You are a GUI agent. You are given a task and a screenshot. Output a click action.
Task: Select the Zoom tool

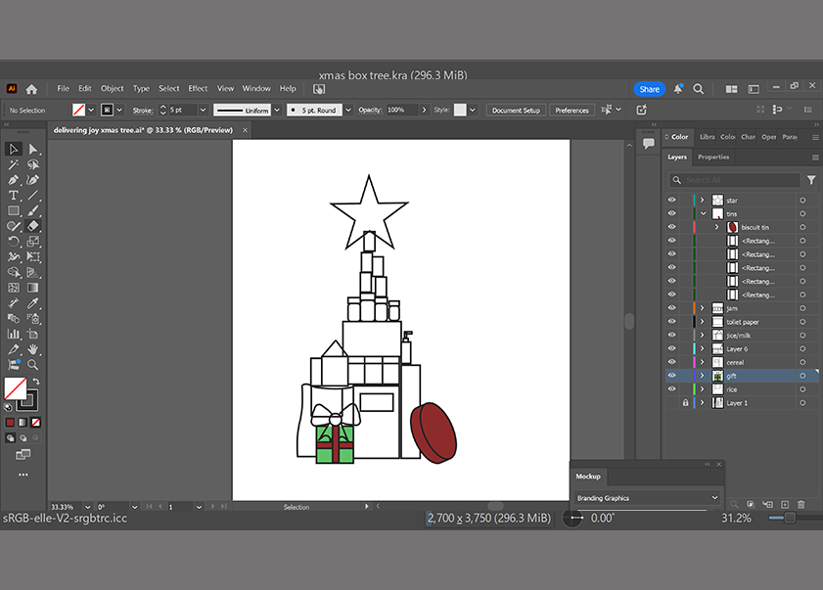point(33,364)
